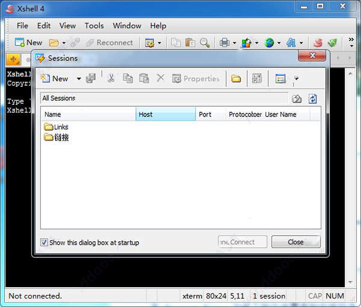
Task: Sort sessions by Host column header
Action: pos(165,114)
